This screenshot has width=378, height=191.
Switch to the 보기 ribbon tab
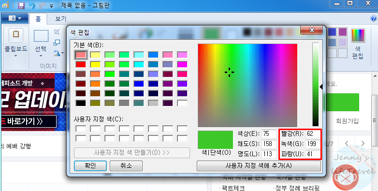[x=60, y=19]
